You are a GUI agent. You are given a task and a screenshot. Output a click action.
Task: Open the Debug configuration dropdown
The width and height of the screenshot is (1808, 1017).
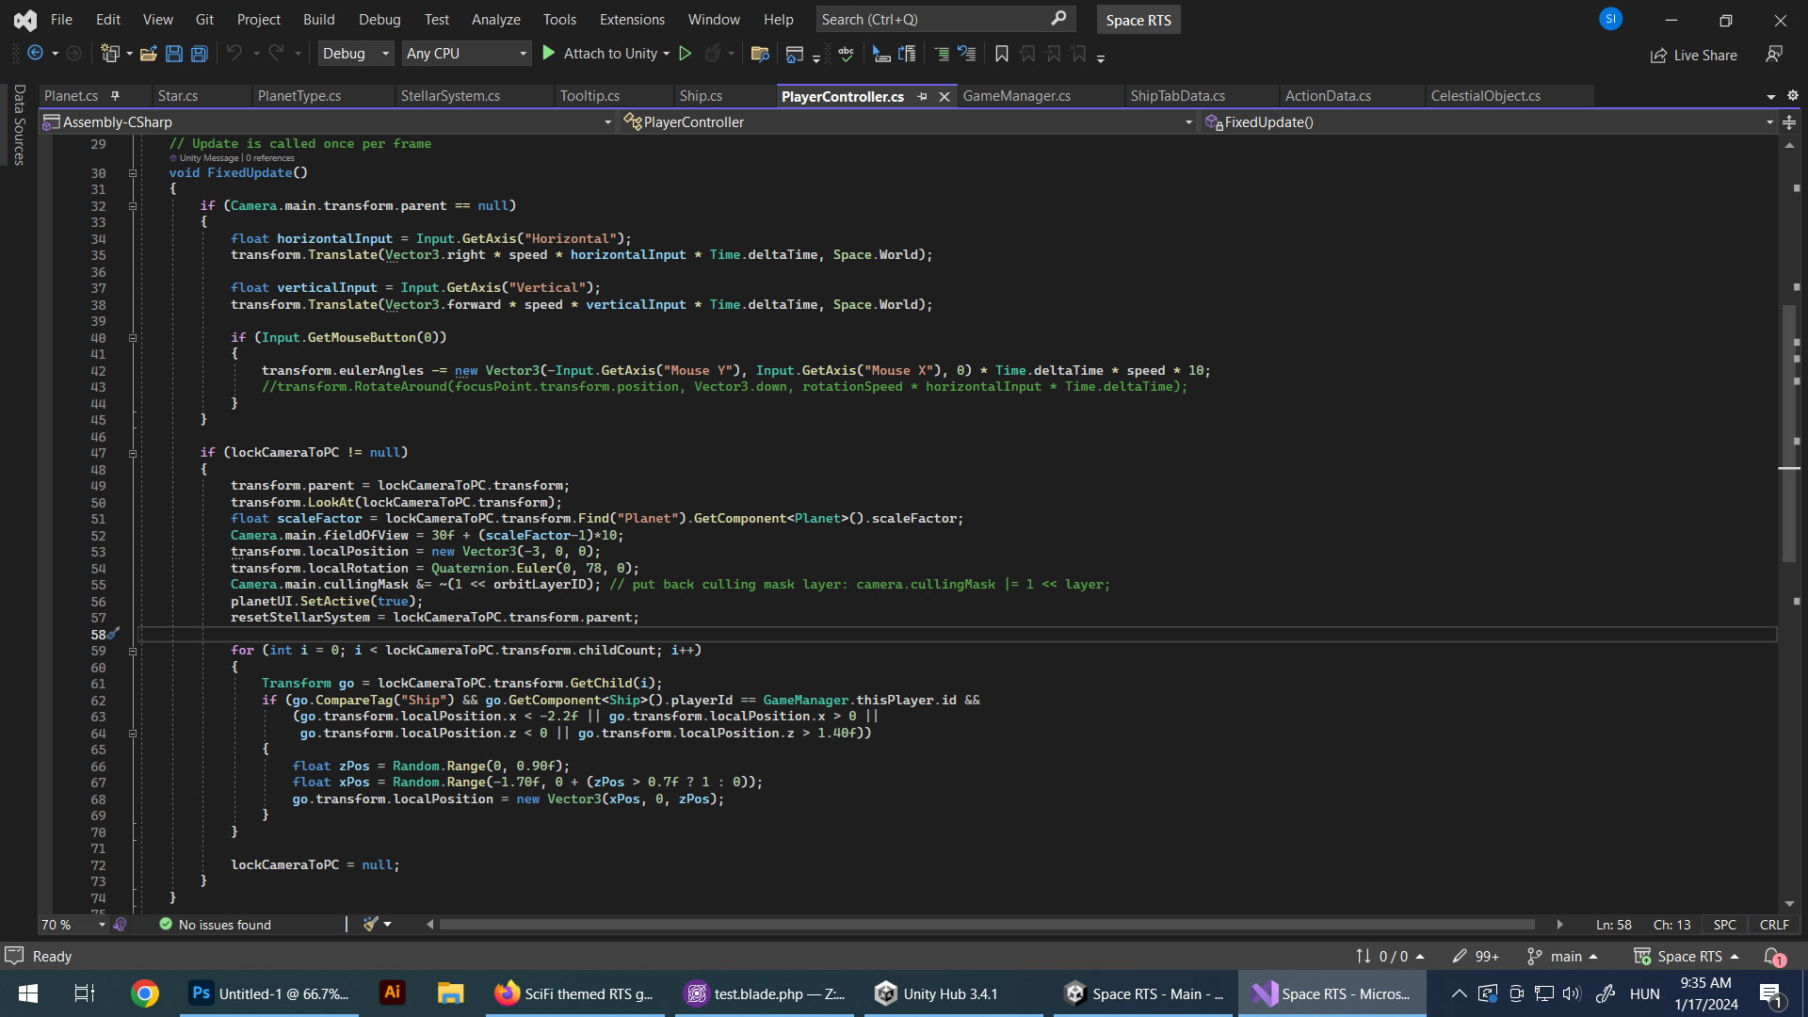356,54
